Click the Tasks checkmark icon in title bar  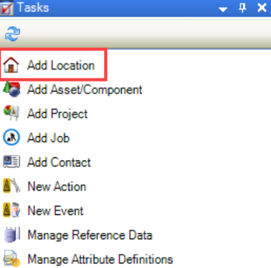click(6, 8)
